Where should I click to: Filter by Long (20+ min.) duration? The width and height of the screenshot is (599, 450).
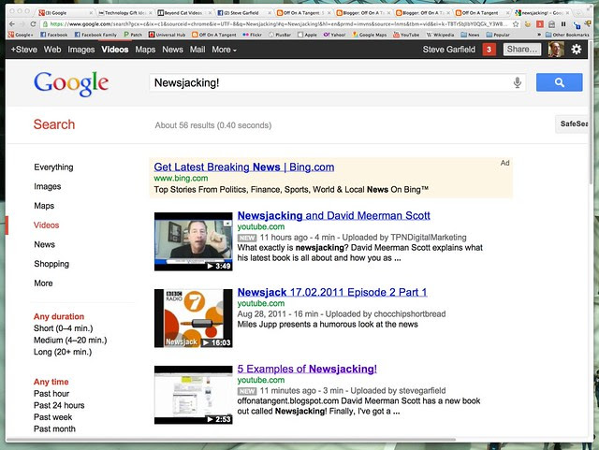(63, 352)
